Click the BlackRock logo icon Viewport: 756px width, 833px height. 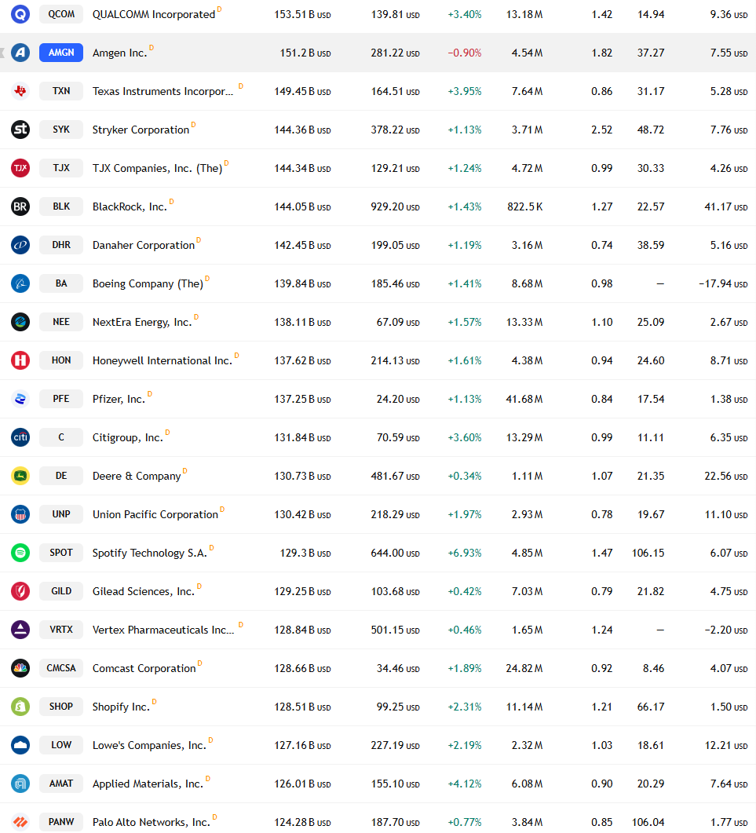click(20, 206)
